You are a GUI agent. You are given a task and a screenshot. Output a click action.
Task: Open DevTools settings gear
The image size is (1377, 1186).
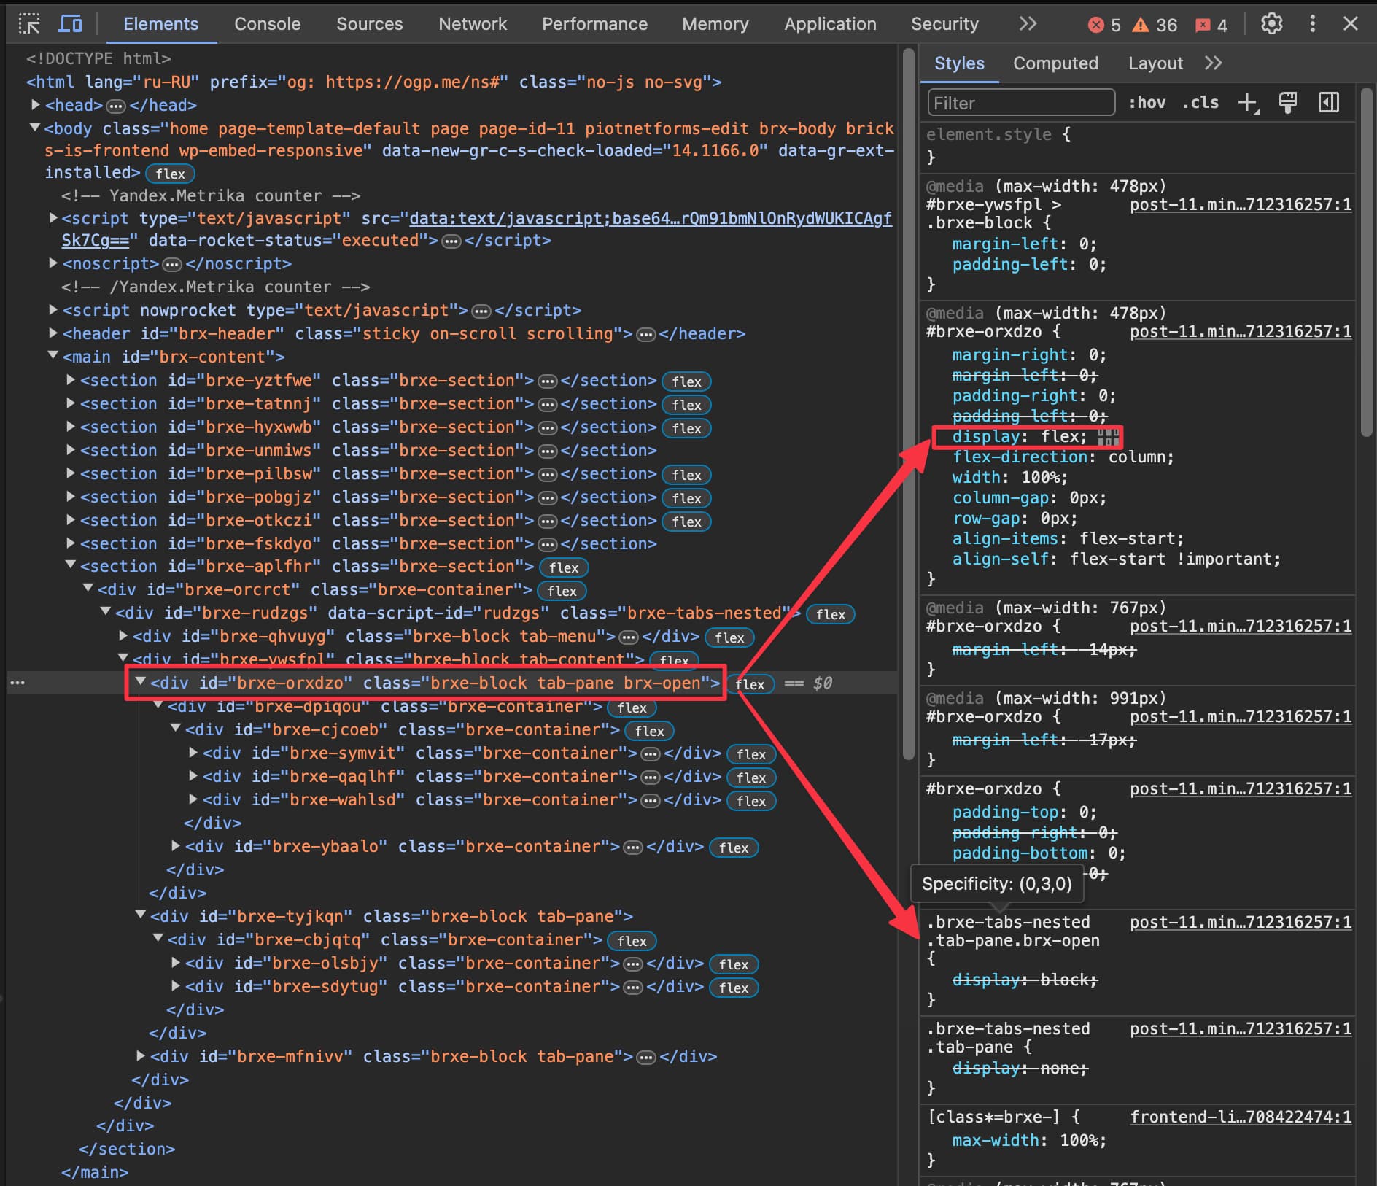pos(1271,24)
